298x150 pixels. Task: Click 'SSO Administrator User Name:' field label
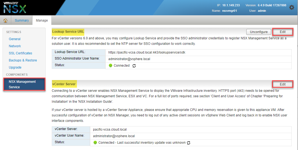[77, 58]
